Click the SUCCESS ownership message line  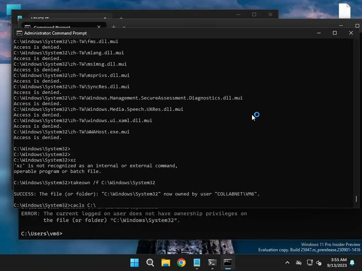[x=136, y=194]
